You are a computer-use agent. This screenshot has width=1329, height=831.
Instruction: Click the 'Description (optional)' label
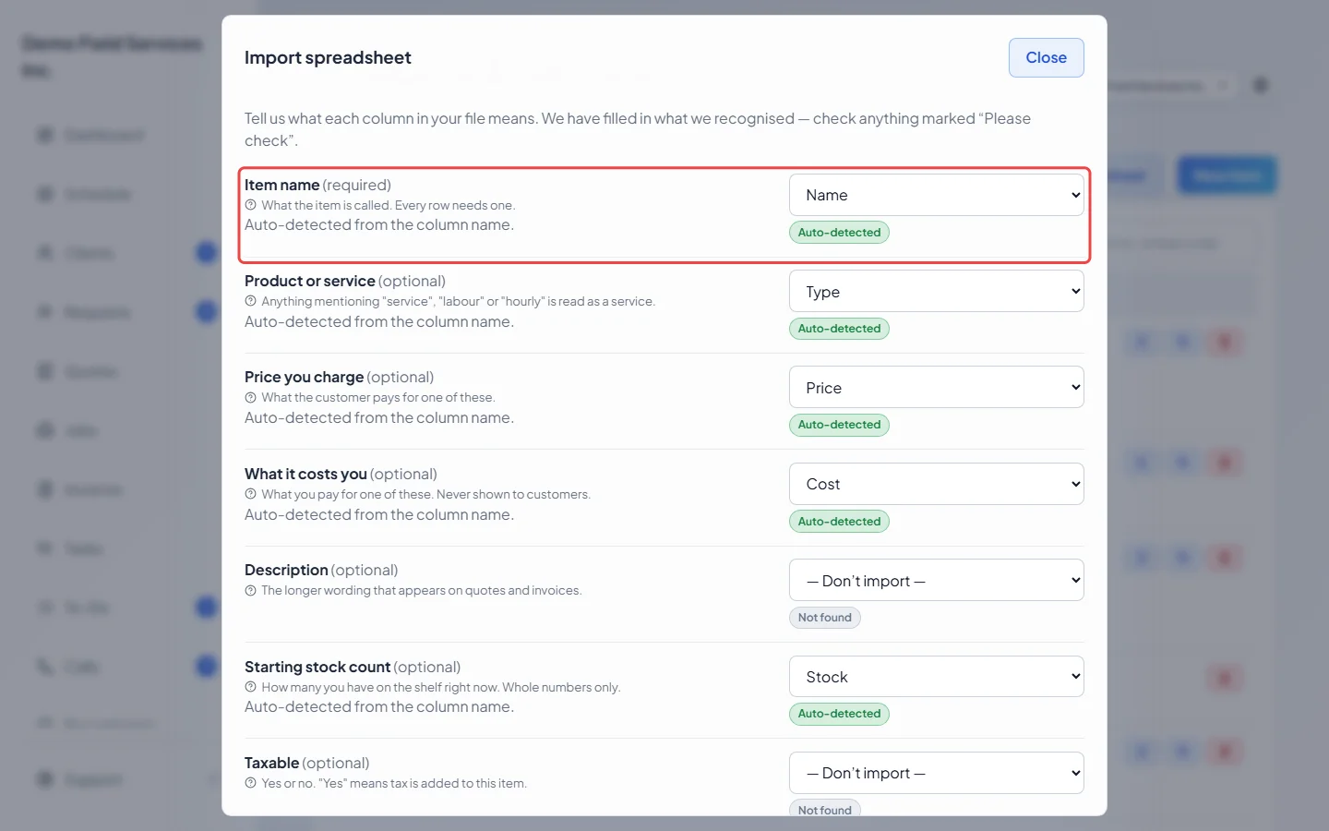pos(321,570)
